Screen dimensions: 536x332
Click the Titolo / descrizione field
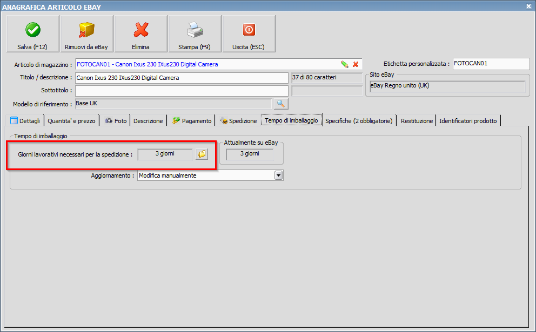[x=182, y=78]
